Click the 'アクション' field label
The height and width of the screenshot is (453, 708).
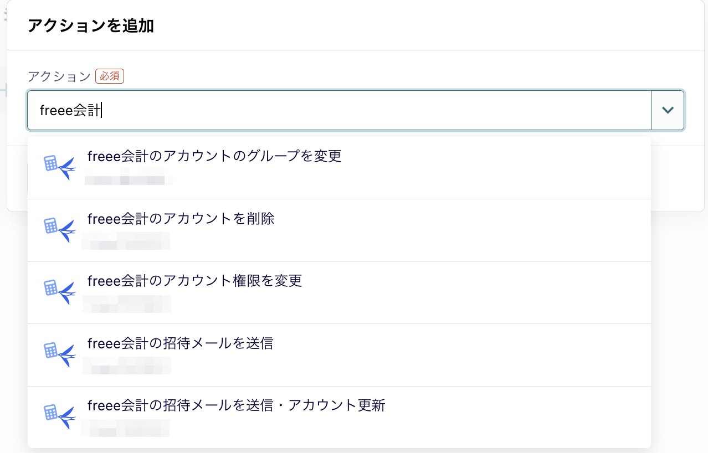point(59,76)
